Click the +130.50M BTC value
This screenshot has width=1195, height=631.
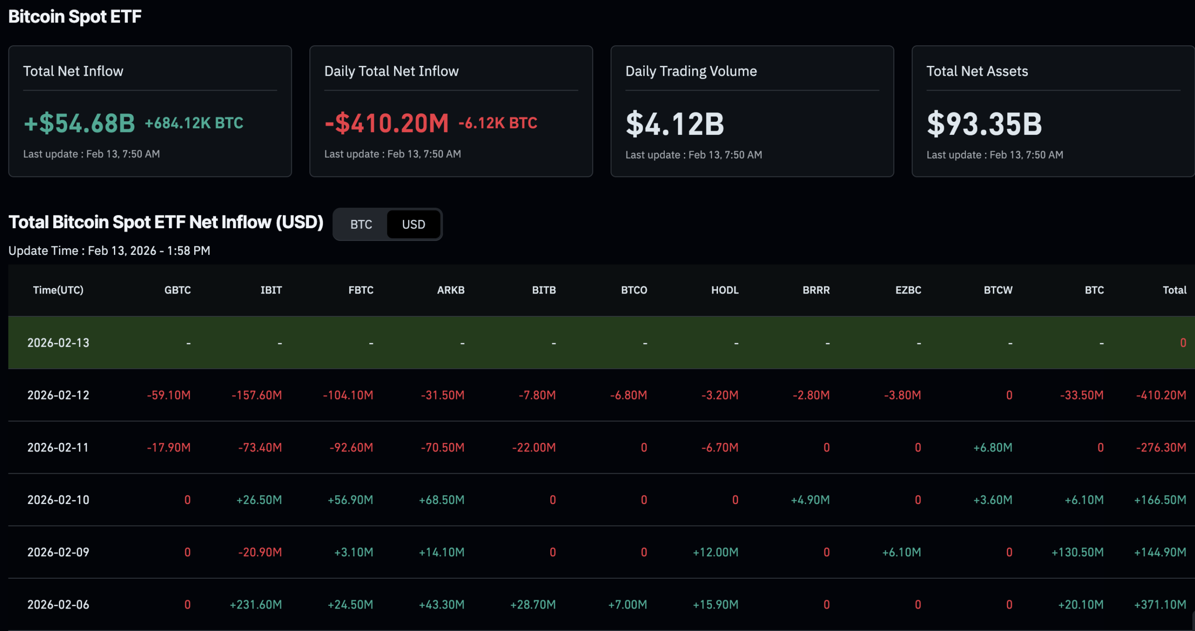(1077, 552)
